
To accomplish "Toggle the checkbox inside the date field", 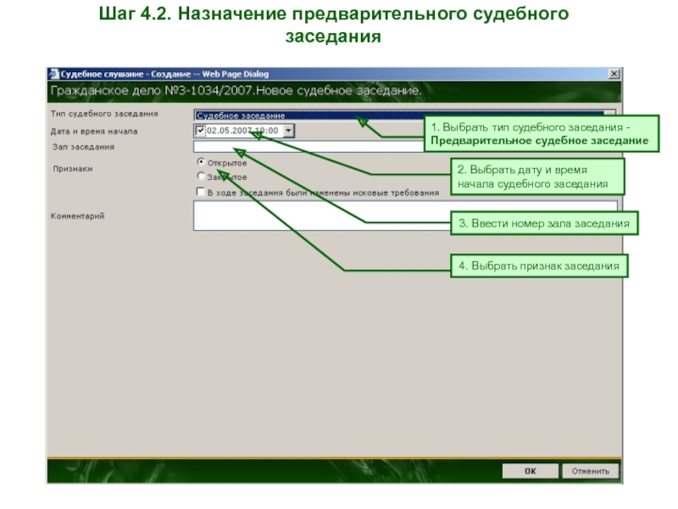I will (200, 131).
